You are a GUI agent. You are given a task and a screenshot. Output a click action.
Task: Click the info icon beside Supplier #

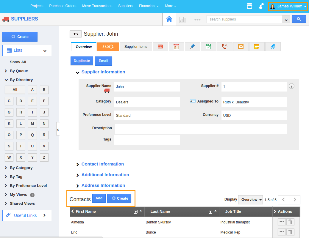(x=291, y=86)
